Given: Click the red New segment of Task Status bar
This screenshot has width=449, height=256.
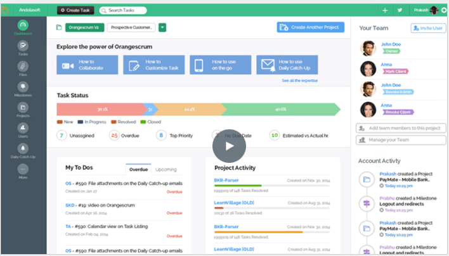Looking at the screenshot, I should tap(101, 109).
